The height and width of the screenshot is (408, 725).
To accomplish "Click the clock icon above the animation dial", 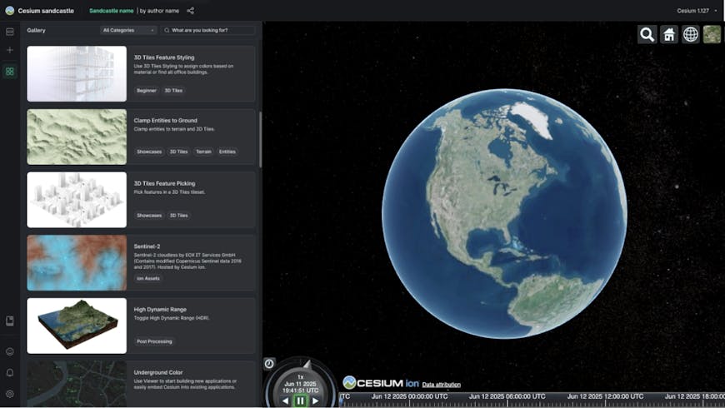I will (x=269, y=364).
